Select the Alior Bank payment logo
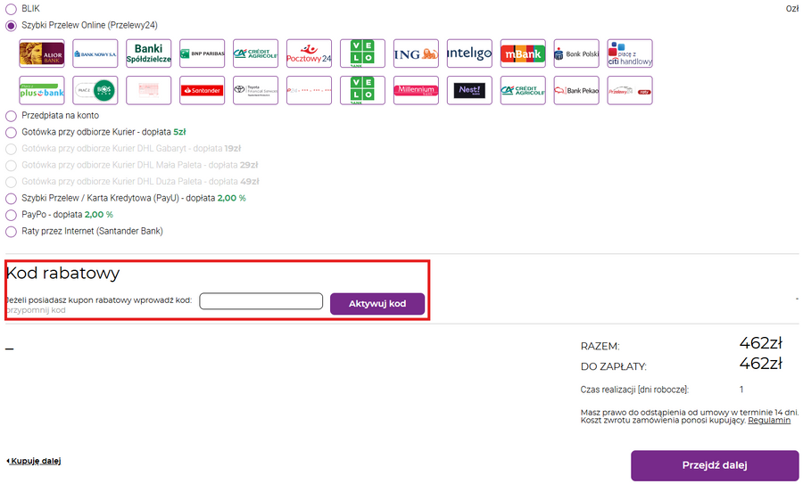 [41, 53]
